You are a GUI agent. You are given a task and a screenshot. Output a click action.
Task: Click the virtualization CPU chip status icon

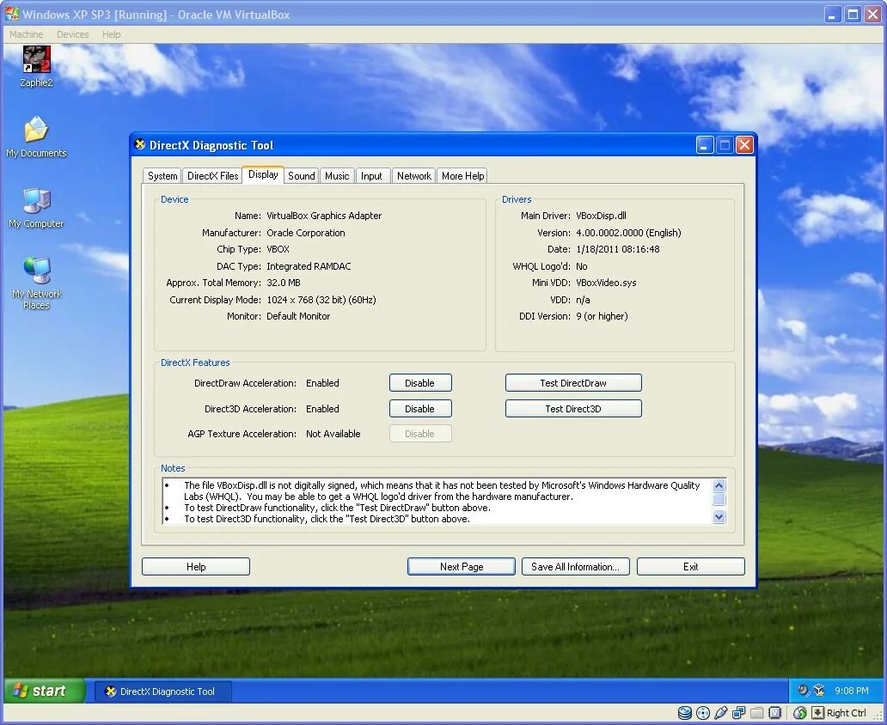[x=775, y=713]
